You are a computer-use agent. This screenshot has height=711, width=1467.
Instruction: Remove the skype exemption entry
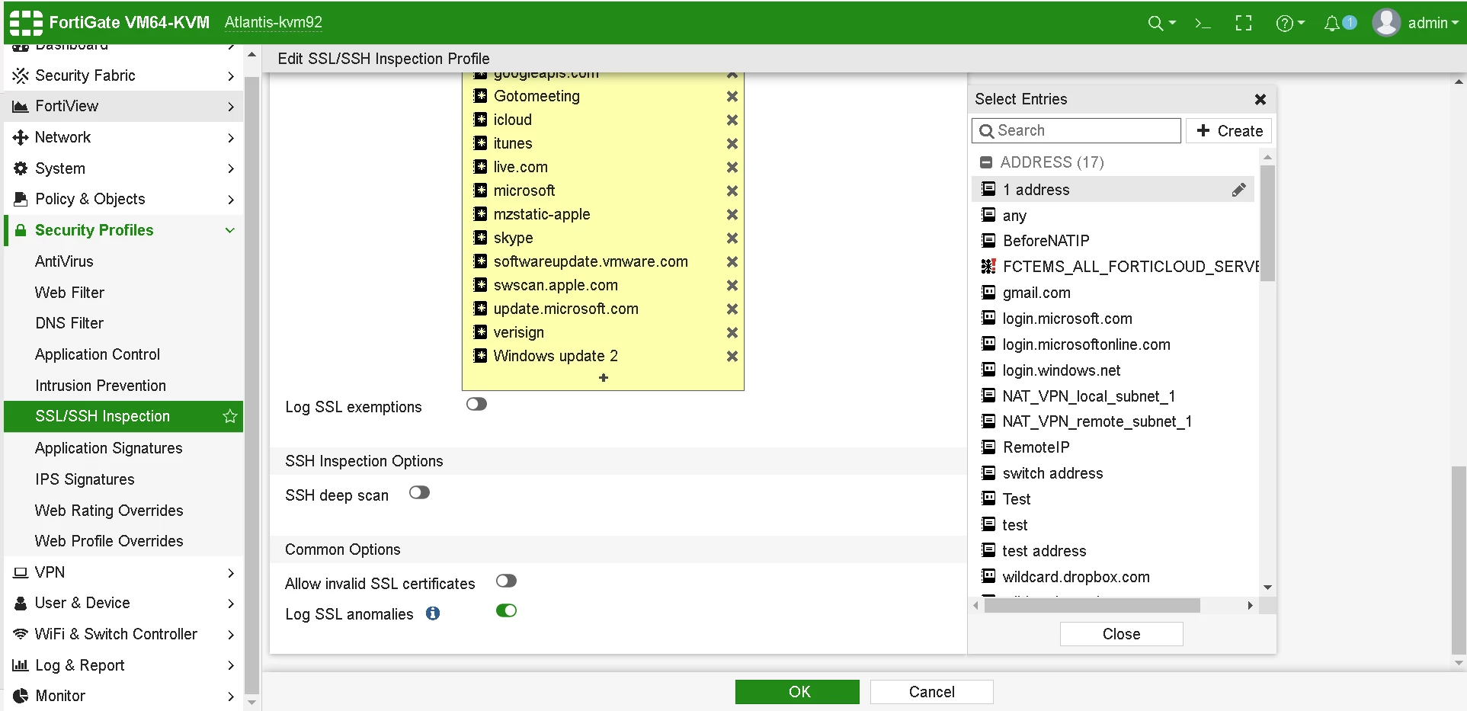[732, 238]
